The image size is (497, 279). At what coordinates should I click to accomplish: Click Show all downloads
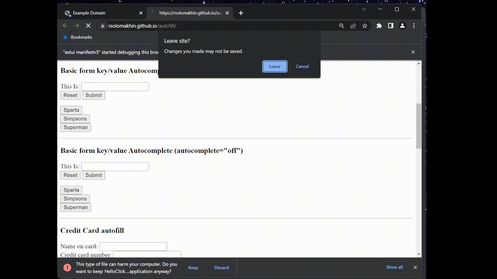pyautogui.click(x=394, y=267)
